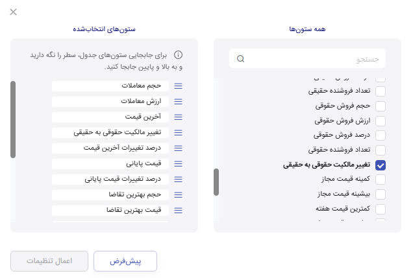Click drag handle for ارزش معاملات

(179, 102)
